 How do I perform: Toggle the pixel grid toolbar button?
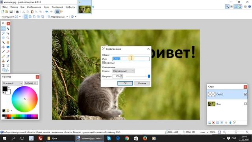(57, 12)
